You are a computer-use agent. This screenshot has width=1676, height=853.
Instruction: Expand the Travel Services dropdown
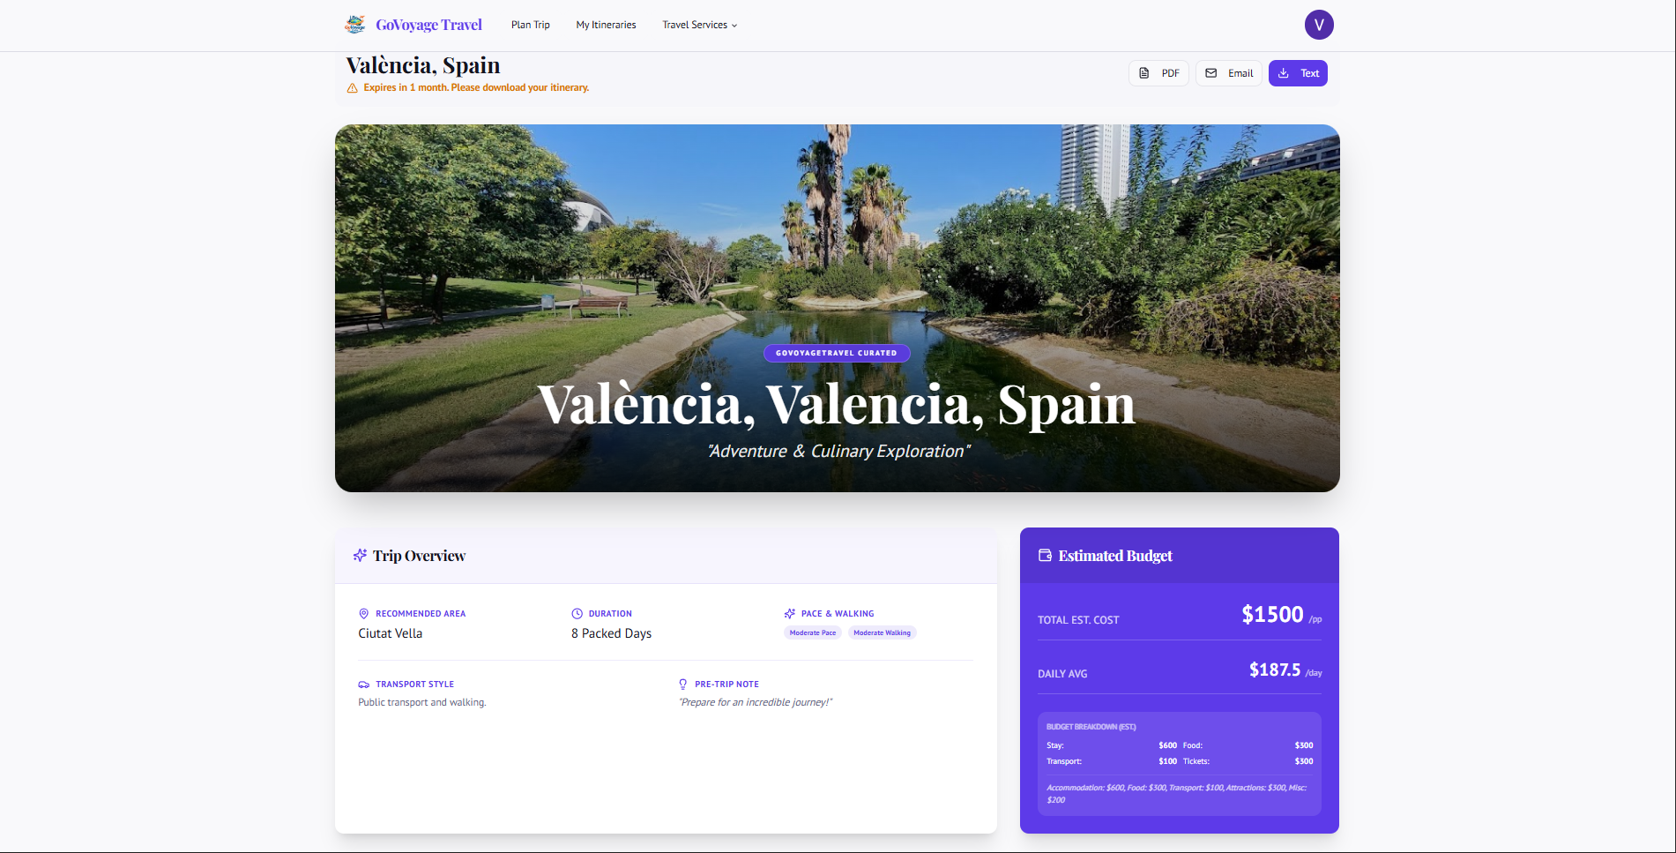(x=699, y=25)
